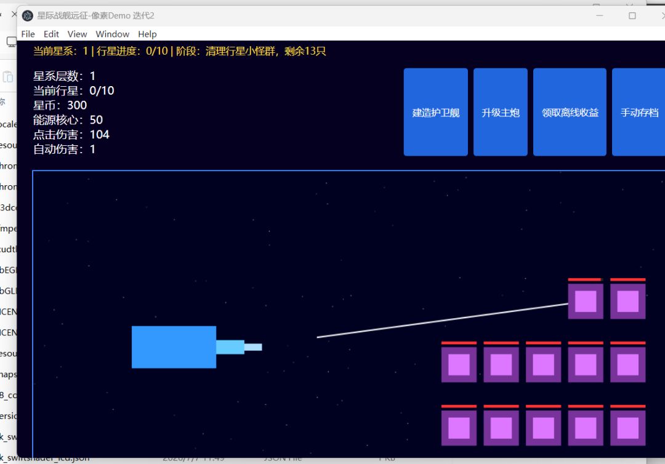Claim offline earnings via 领取离线收益
This screenshot has width=665, height=464.
570,112
